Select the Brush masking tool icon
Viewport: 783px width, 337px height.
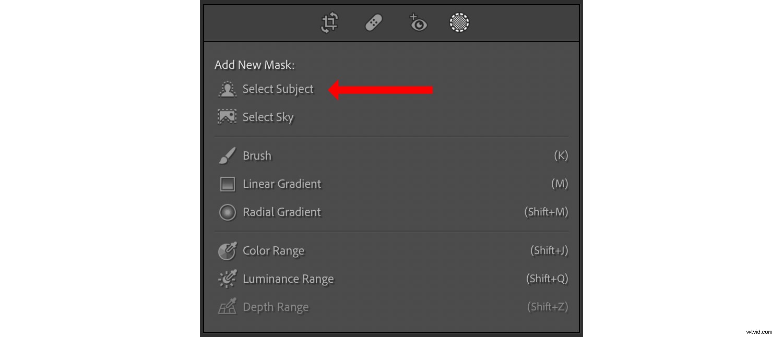227,155
